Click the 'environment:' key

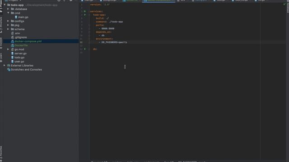104,39
